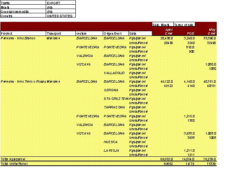The image size is (230, 170).
Task: Open the General commodity filter showing (All)
Action: (61, 11)
